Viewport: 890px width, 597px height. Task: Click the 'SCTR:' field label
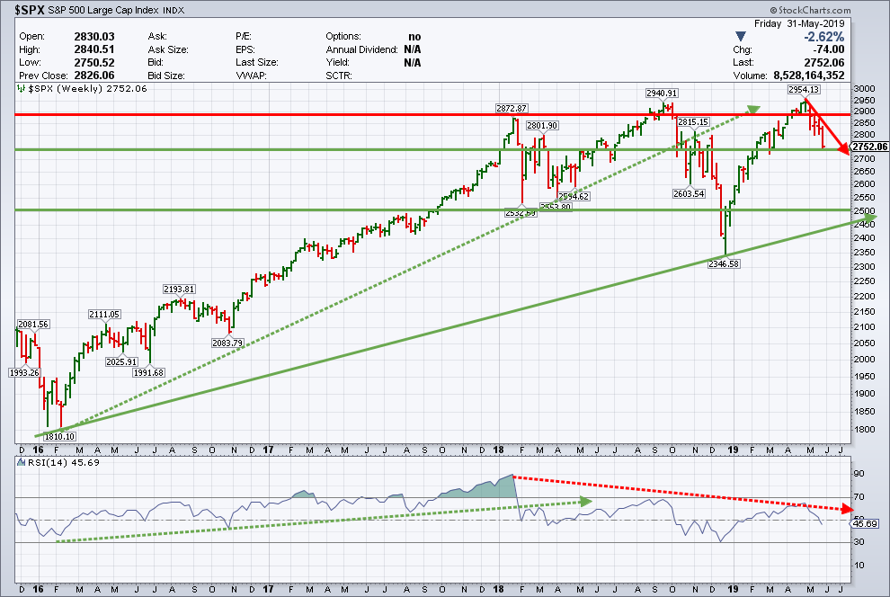click(339, 76)
